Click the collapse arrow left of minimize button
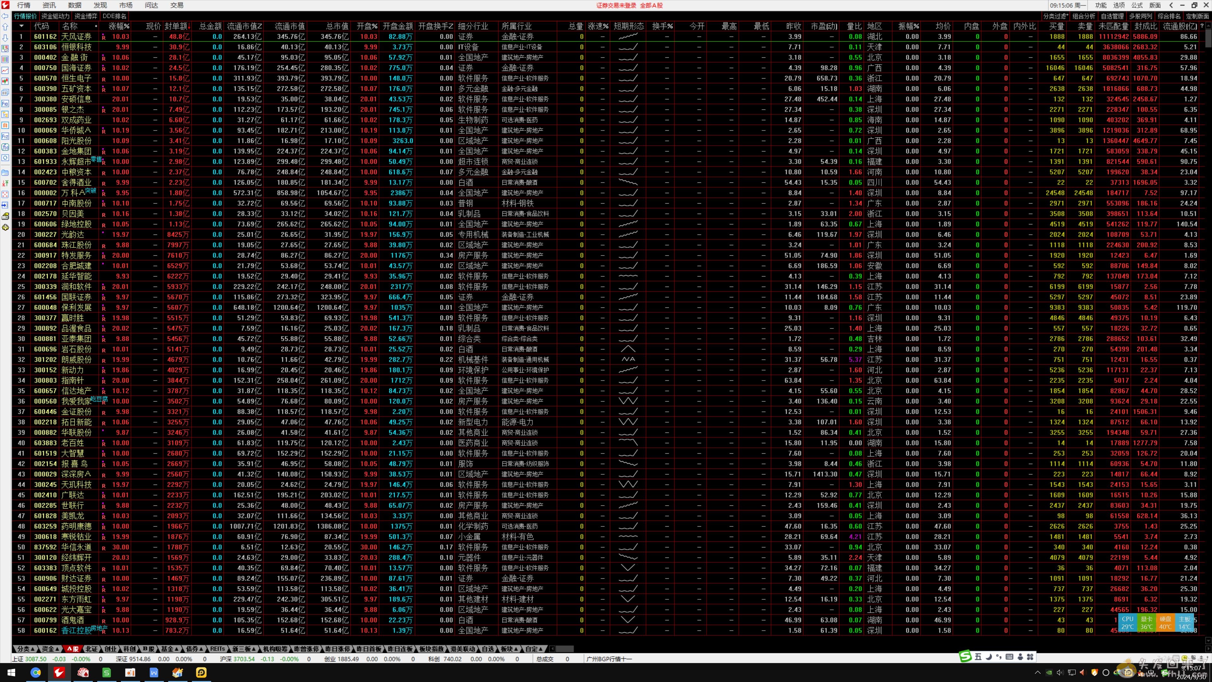 pyautogui.click(x=1171, y=5)
